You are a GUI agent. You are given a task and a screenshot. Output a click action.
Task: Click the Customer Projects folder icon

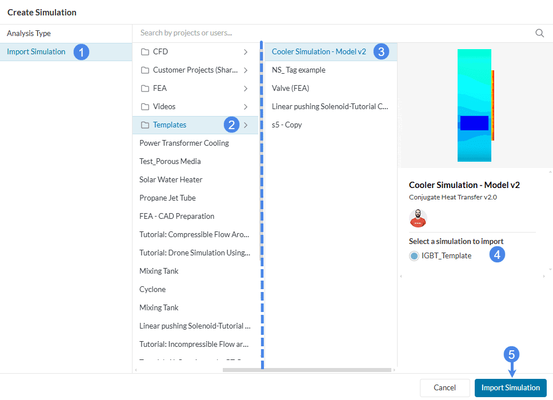click(x=145, y=70)
